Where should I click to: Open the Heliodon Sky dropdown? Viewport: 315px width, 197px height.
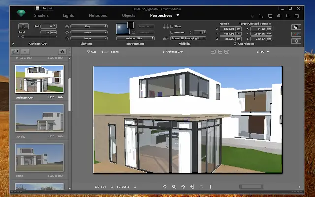point(135,38)
